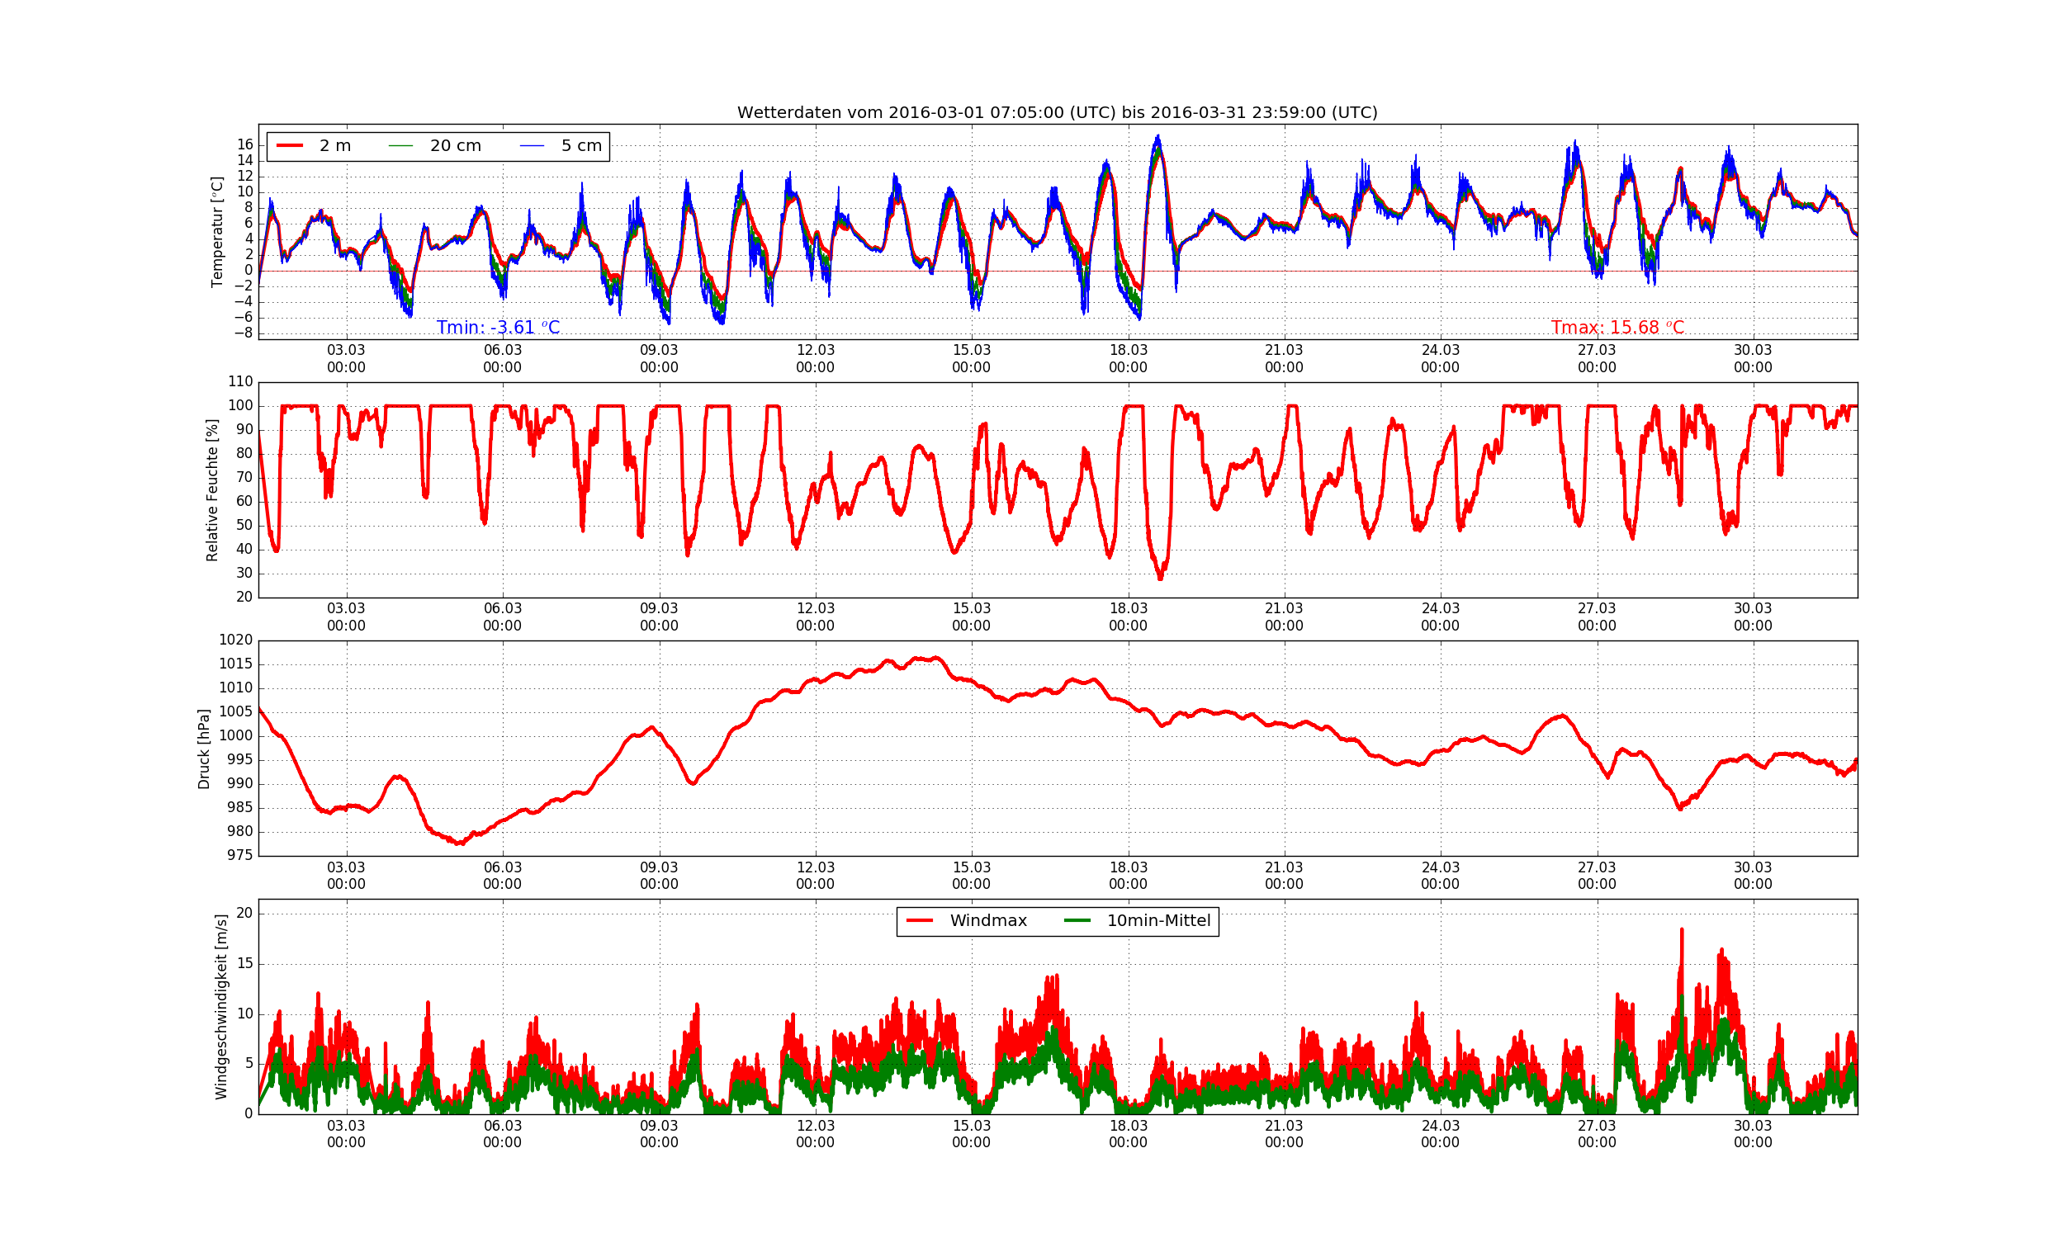The width and height of the screenshot is (2064, 1238).
Task: Click the '975' tick on the pressure axis
Action: click(x=239, y=856)
